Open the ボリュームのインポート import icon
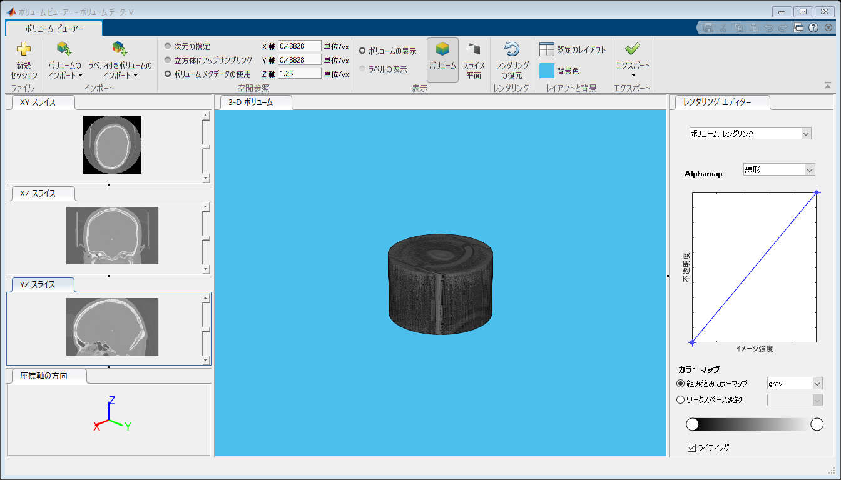Screen dimensions: 841x480 point(64,49)
